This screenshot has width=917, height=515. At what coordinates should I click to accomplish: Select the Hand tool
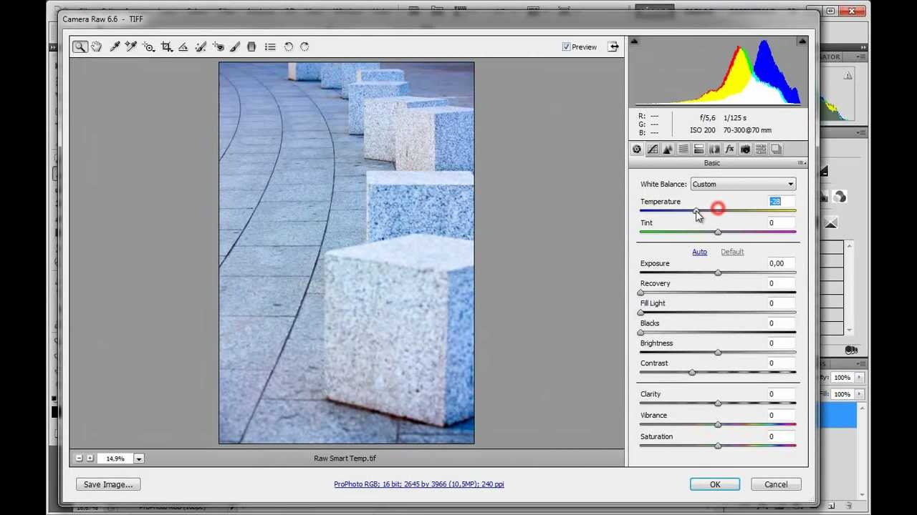pyautogui.click(x=96, y=46)
